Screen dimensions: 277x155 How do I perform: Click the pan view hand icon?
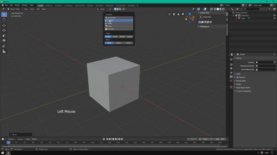click(x=178, y=14)
